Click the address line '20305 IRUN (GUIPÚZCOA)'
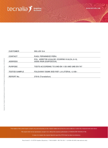The width and height of the screenshot is (108, 148). (45, 61)
